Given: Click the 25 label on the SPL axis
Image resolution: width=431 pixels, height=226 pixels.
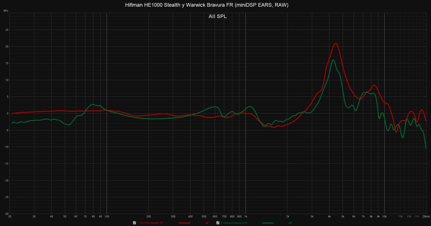Looking at the screenshot, I should 6,30.
